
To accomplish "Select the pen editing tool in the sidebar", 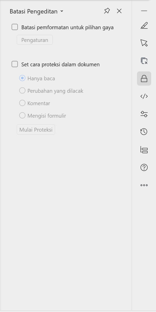I will (x=144, y=25).
